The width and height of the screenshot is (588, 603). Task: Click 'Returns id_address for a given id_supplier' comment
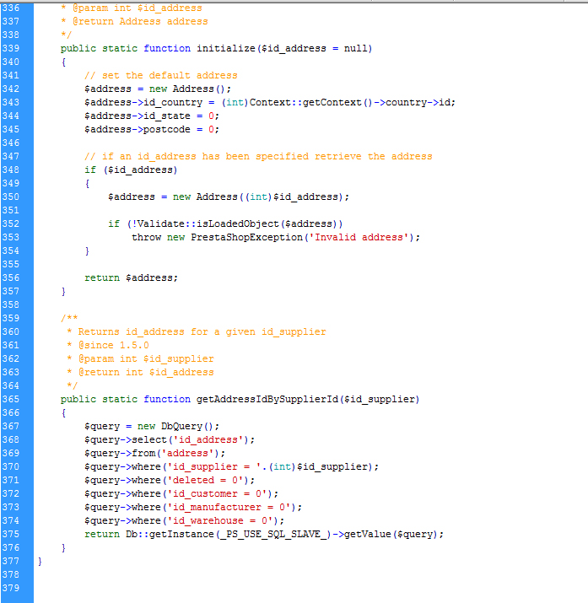click(x=202, y=331)
